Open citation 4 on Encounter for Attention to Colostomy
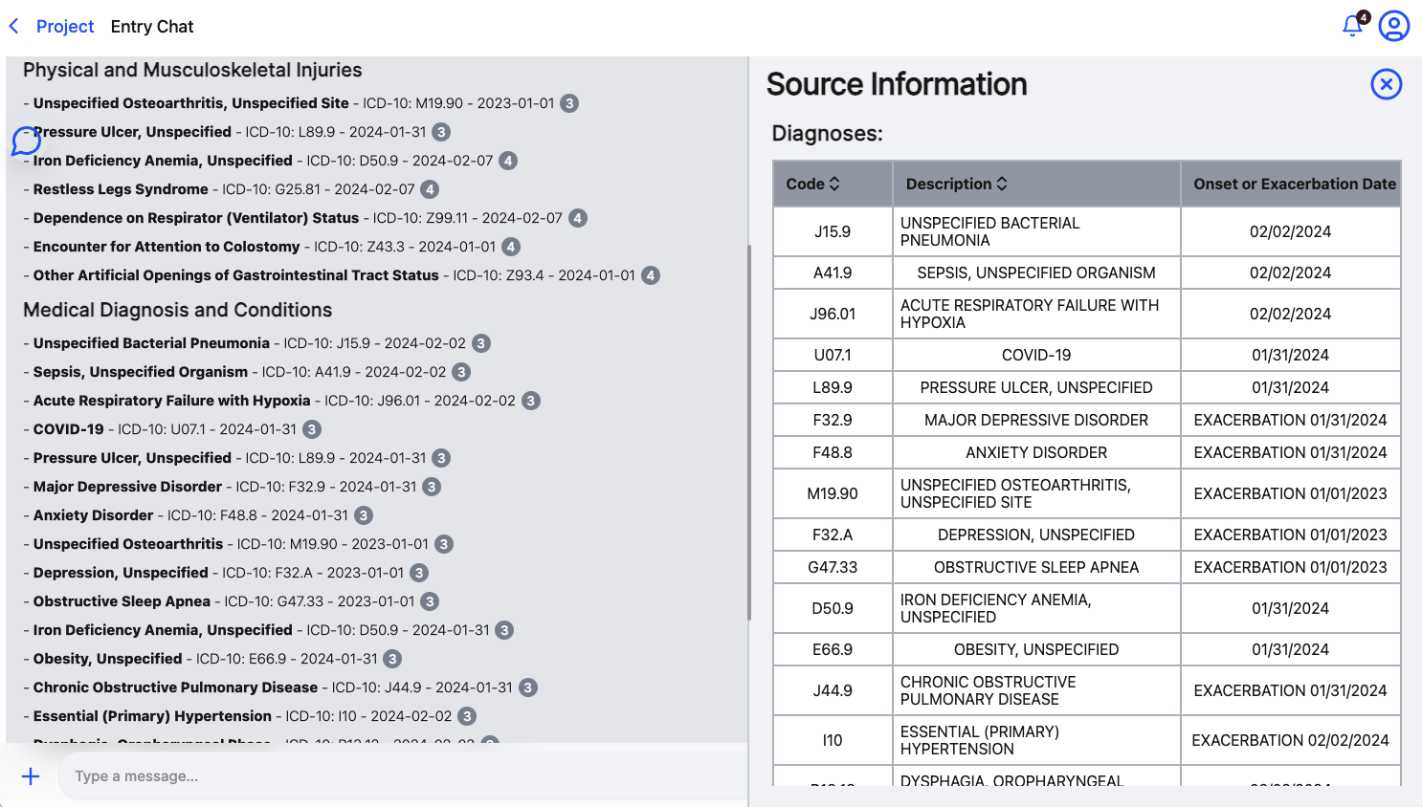The height and width of the screenshot is (807, 1422). pos(510,246)
